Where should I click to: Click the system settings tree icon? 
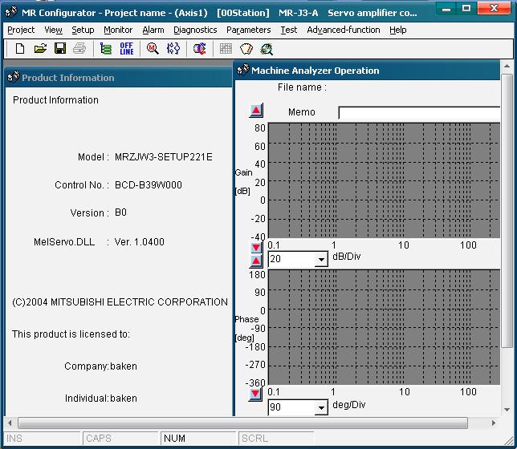point(106,49)
